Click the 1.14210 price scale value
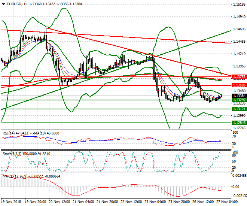 click(x=239, y=54)
